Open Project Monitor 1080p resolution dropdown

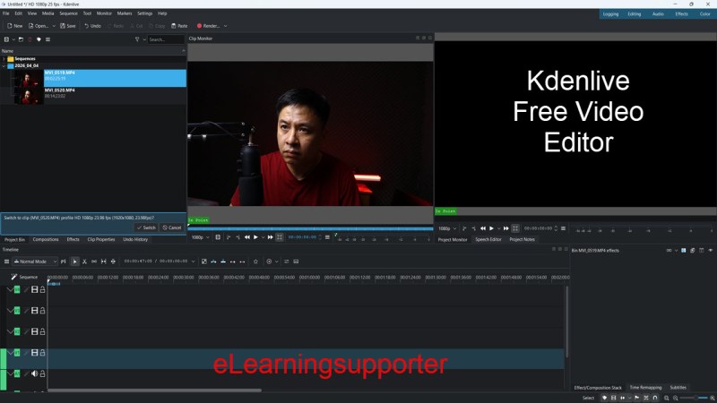pyautogui.click(x=447, y=228)
